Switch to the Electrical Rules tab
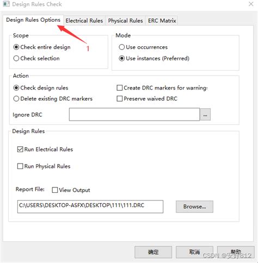 pos(84,21)
